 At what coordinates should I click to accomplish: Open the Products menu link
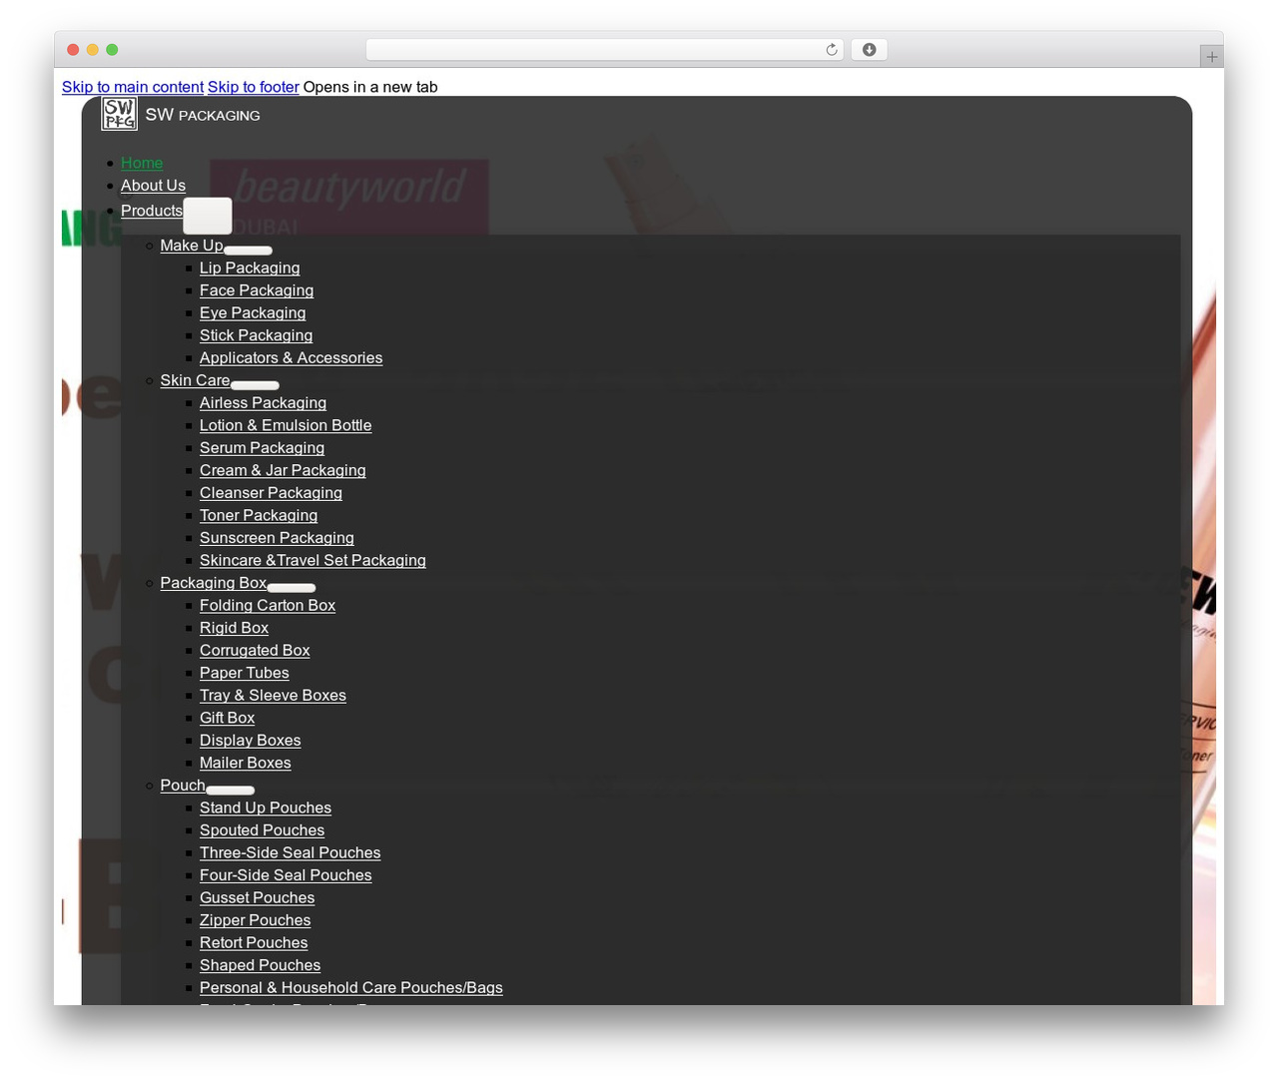coord(152,211)
